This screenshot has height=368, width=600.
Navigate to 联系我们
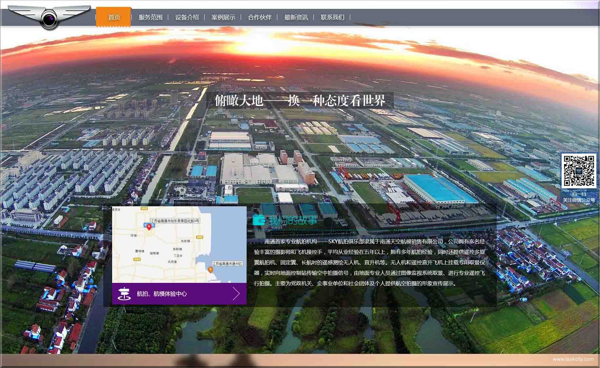point(332,17)
